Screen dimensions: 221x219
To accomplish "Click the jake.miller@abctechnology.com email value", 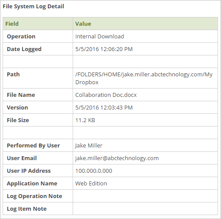I will [117, 158].
